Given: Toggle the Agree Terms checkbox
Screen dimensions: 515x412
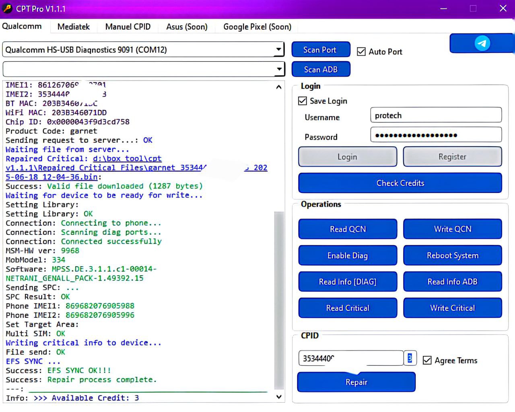Looking at the screenshot, I should coord(427,360).
